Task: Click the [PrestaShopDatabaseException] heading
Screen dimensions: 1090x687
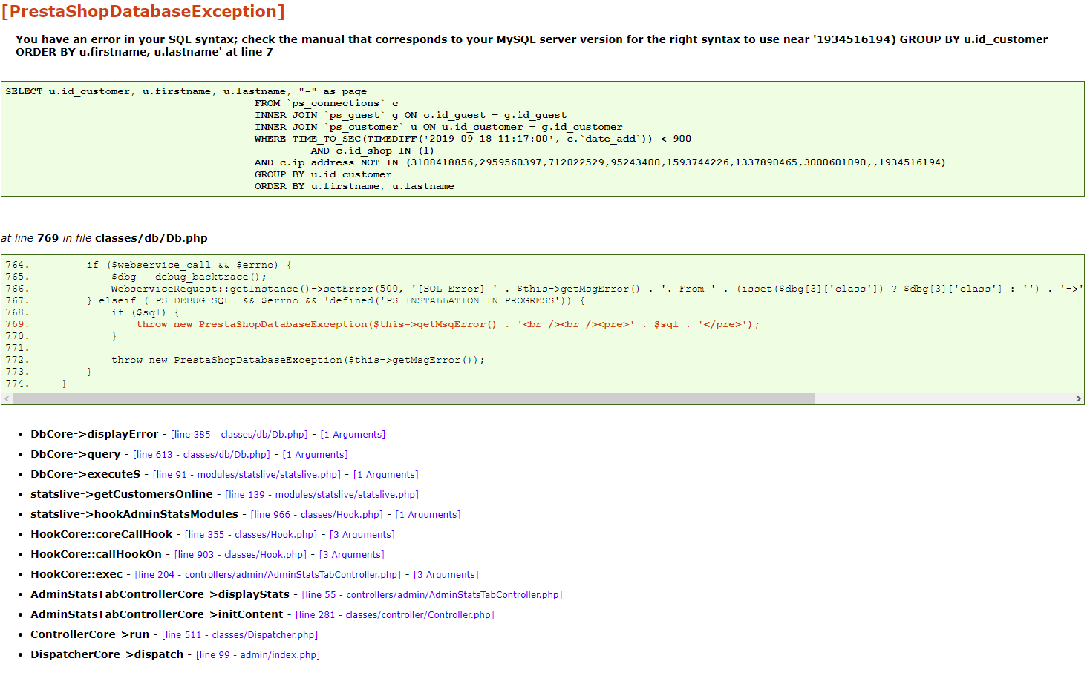Action: point(143,12)
